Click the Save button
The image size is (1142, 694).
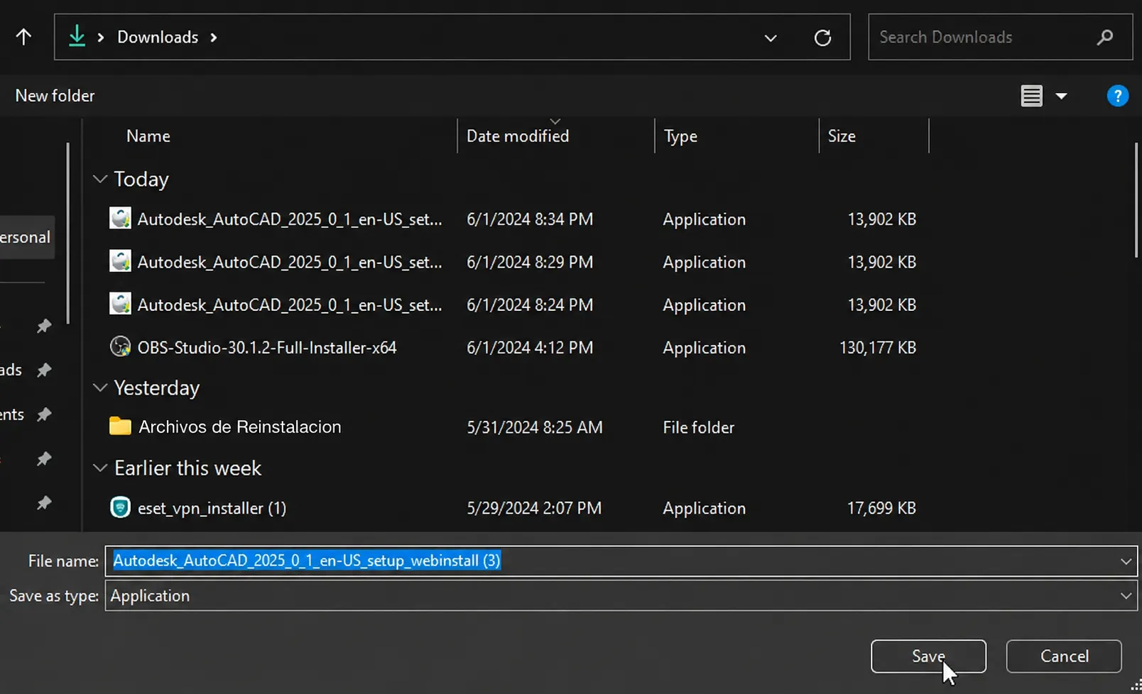[928, 656]
